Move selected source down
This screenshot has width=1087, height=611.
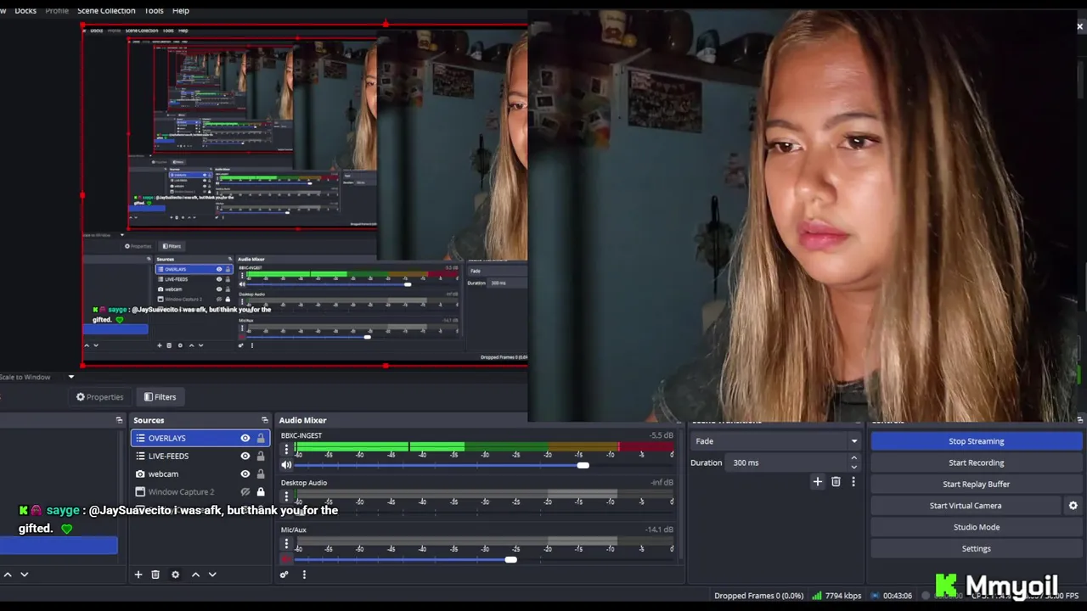click(212, 575)
